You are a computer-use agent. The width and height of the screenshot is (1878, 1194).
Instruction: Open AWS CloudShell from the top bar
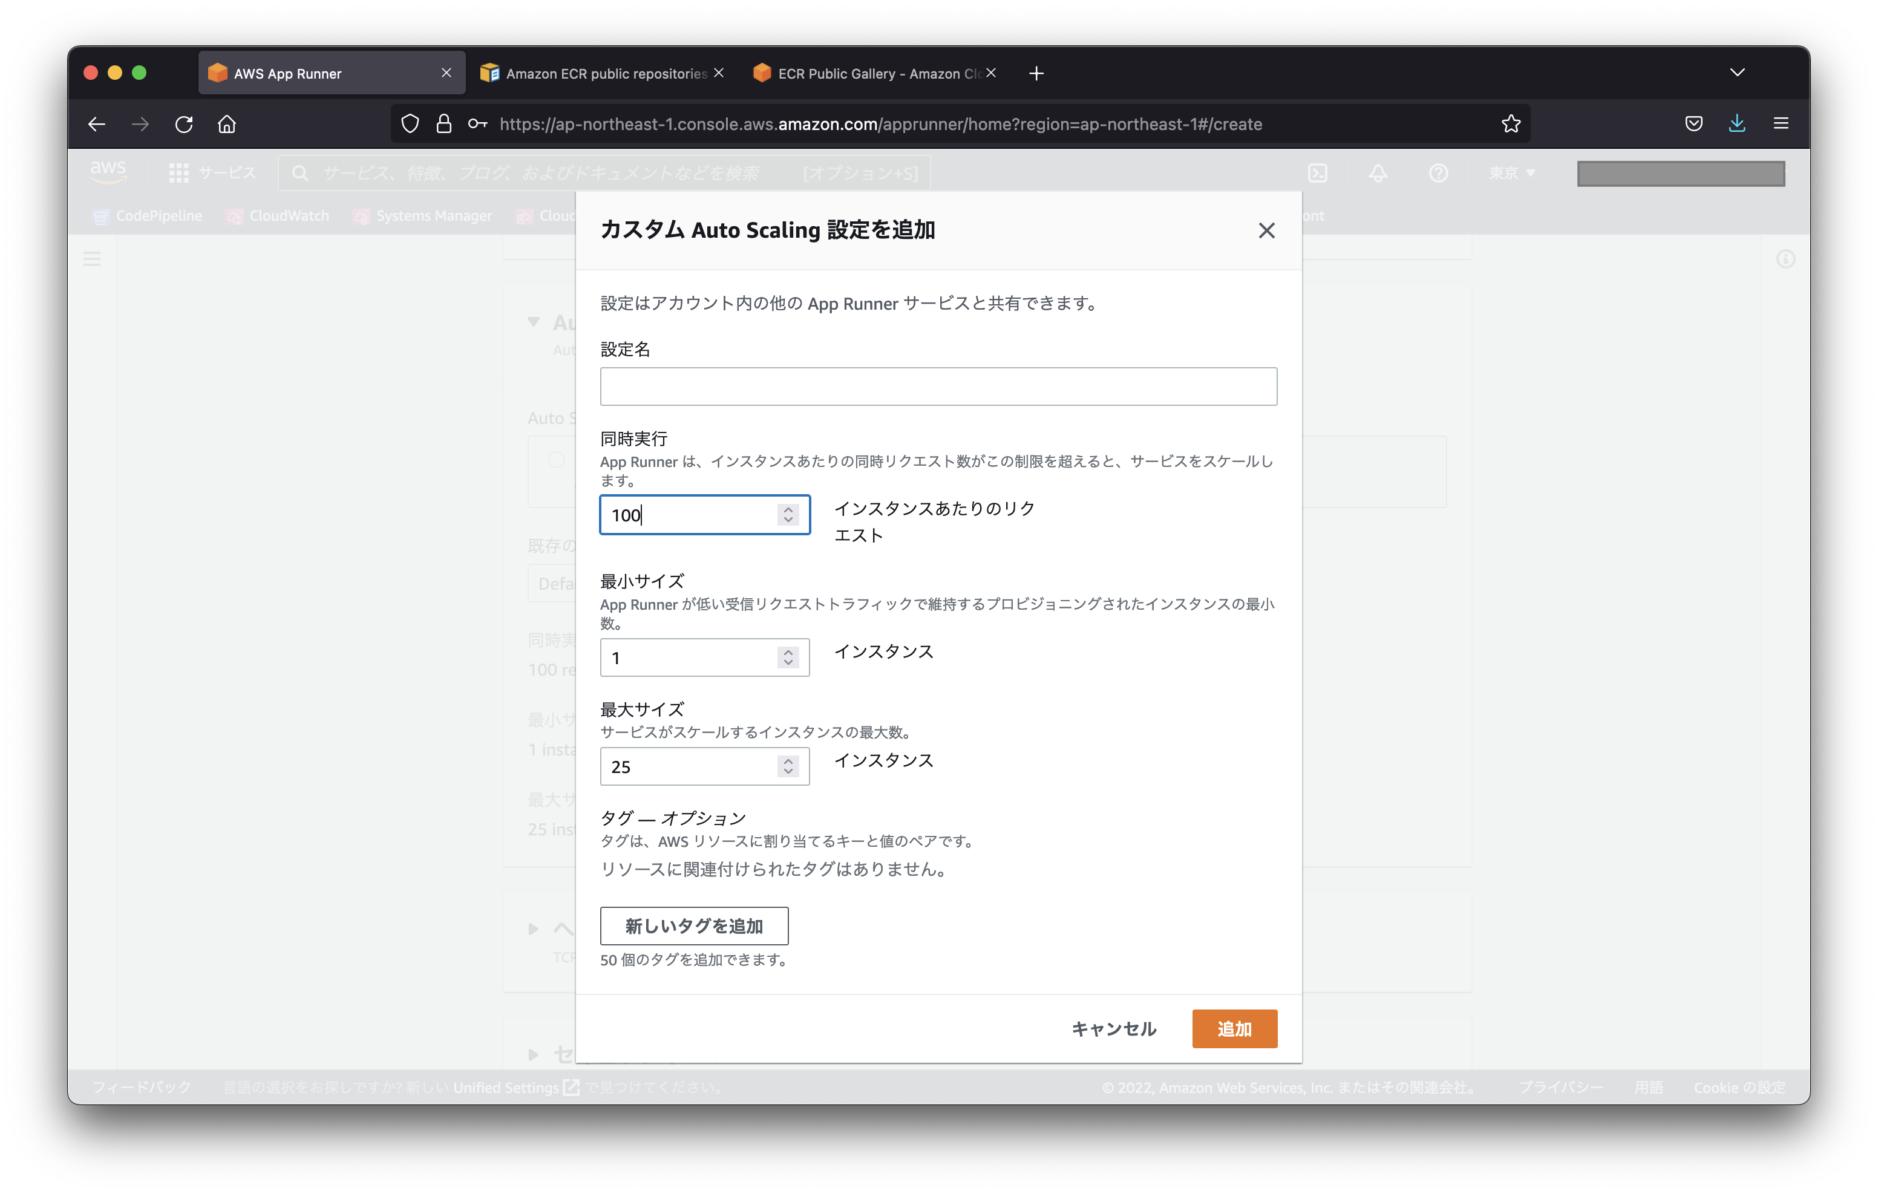coord(1318,173)
